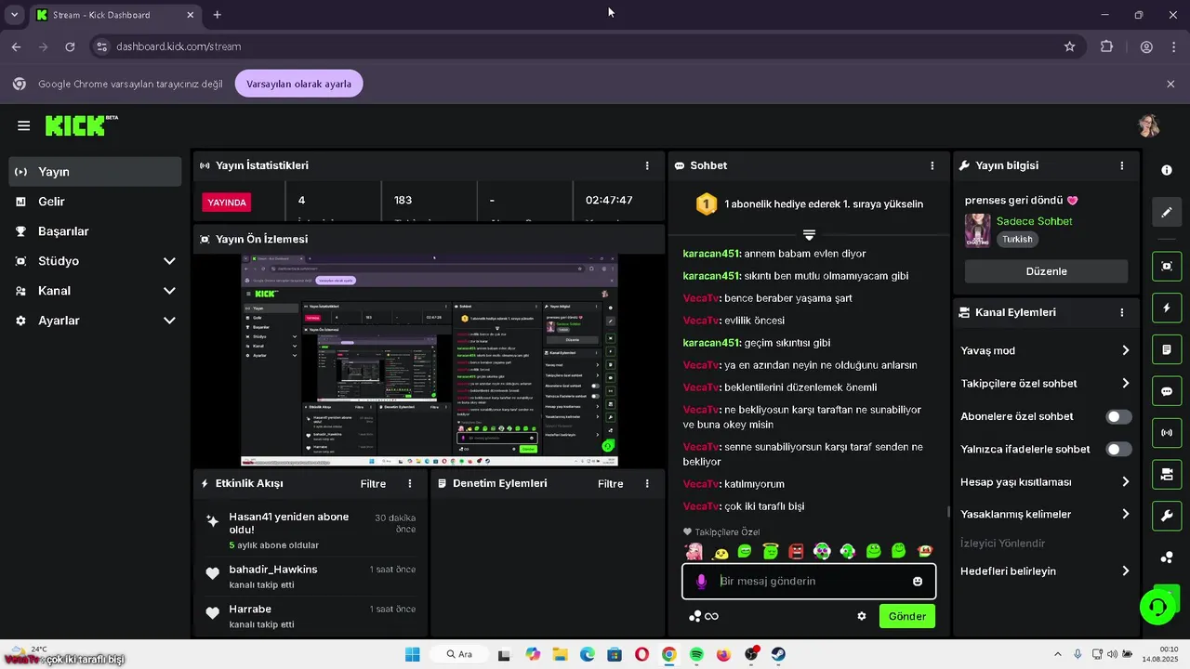Click Filtre in Etkinlik Akışı panel
The image size is (1190, 669).
point(373,484)
